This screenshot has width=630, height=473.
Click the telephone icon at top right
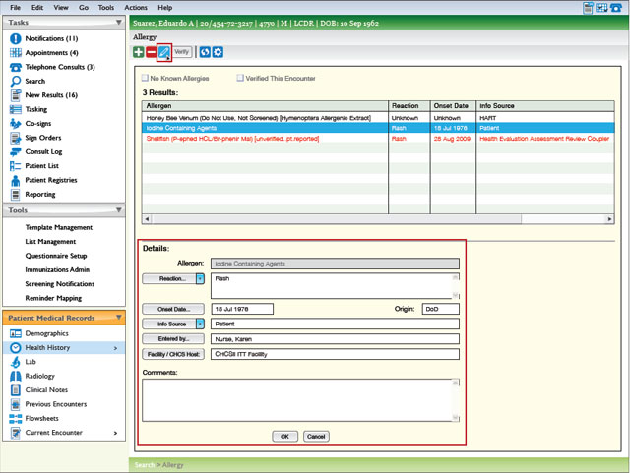[615, 8]
